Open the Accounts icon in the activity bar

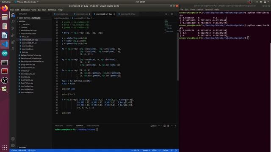[x=13, y=139]
